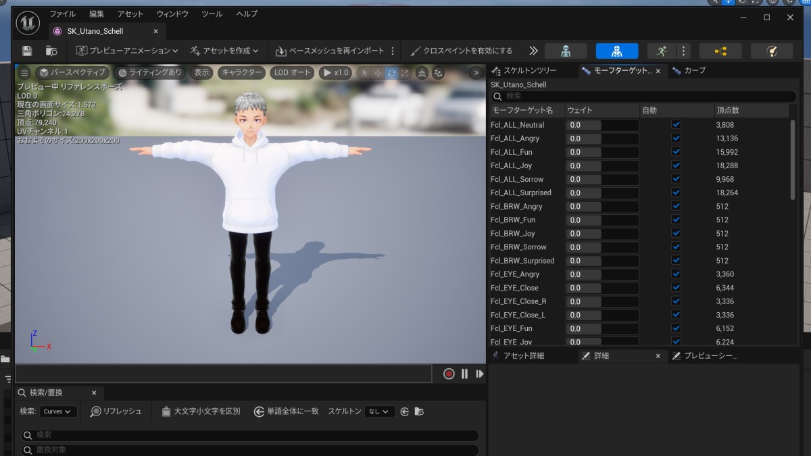This screenshot has height=456, width=811.
Task: Toggle auto checkbox for Fcl_ALL_Fun
Action: [x=676, y=152]
